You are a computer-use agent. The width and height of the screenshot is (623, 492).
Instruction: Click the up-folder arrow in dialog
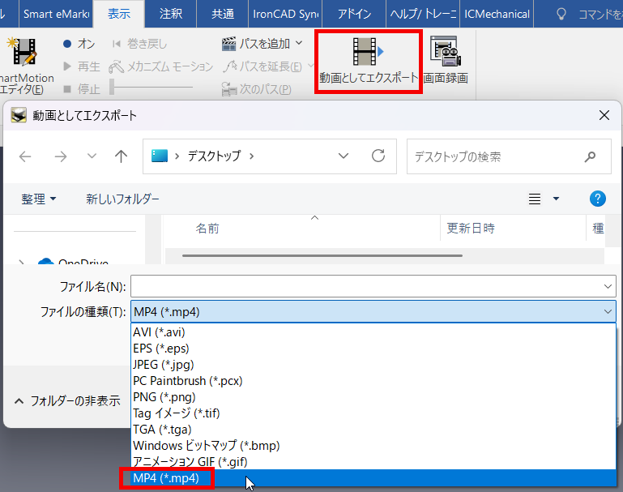(122, 156)
